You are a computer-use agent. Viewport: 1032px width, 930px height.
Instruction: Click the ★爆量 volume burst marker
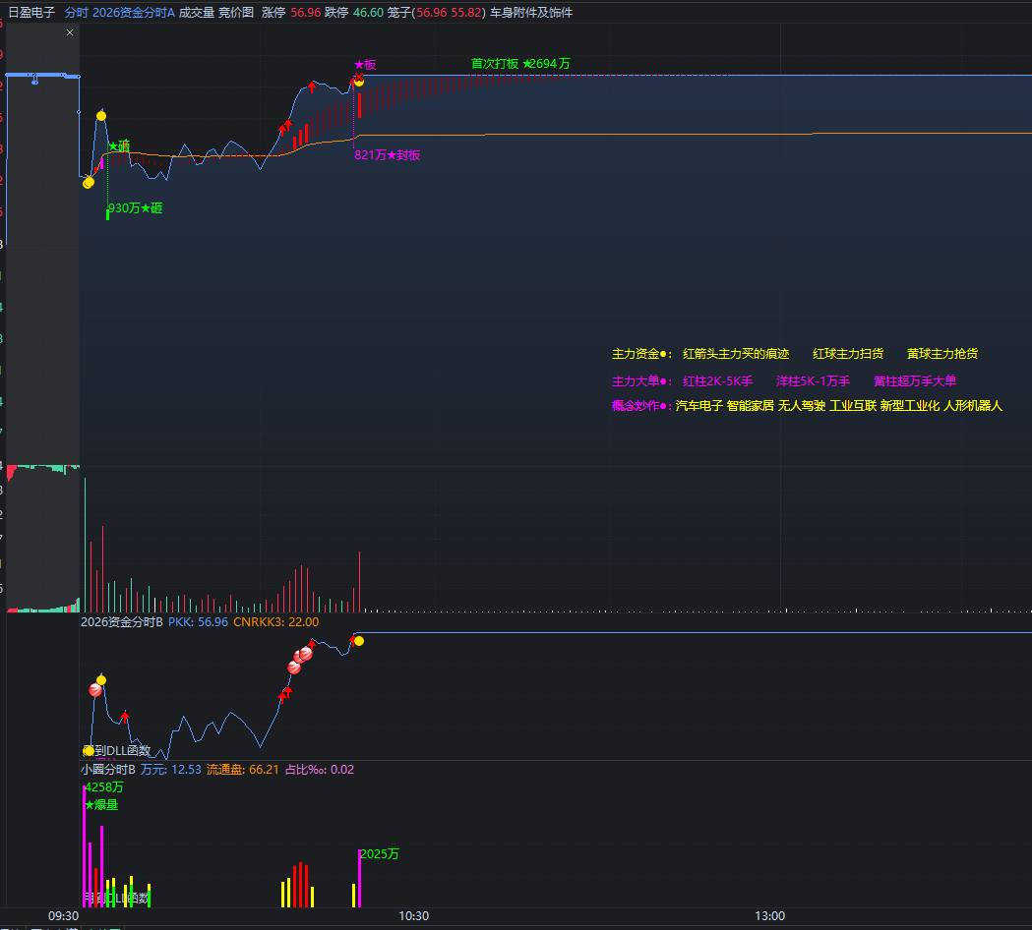click(x=101, y=805)
